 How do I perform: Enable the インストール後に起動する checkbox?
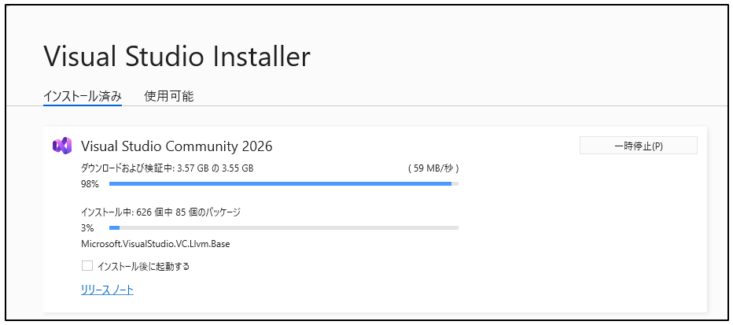(x=87, y=266)
